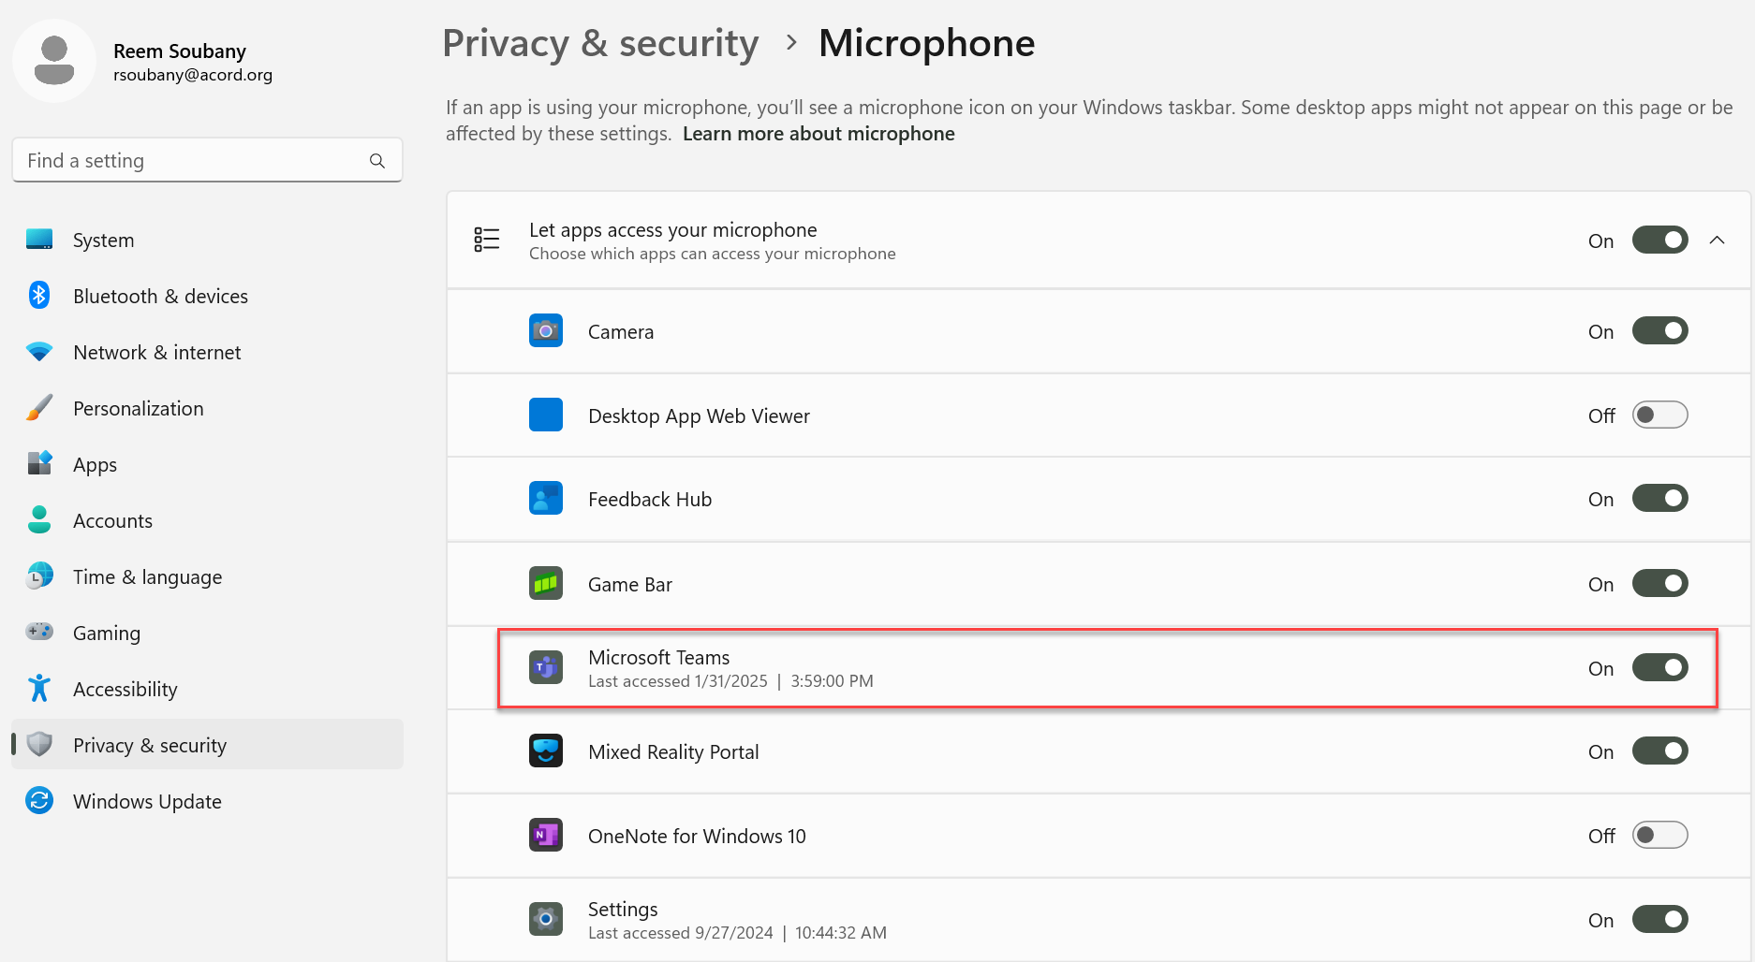Disable the Camera microphone toggle

[1659, 331]
